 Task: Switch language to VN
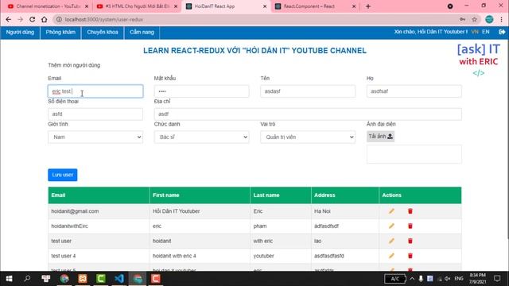(475, 32)
